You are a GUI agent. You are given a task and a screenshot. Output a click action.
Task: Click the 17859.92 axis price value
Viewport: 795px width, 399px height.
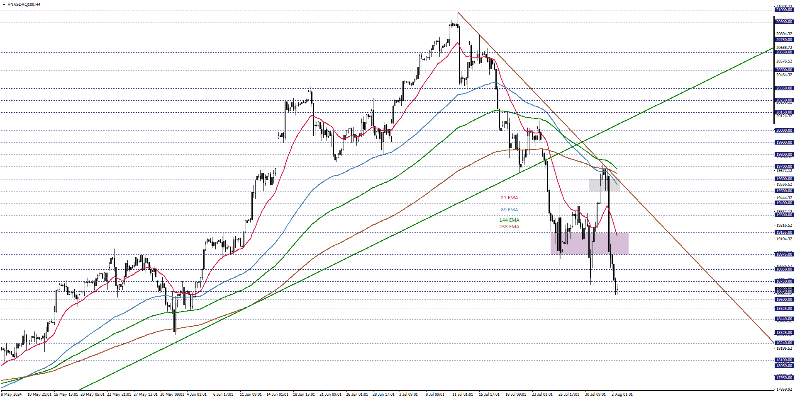(784, 389)
